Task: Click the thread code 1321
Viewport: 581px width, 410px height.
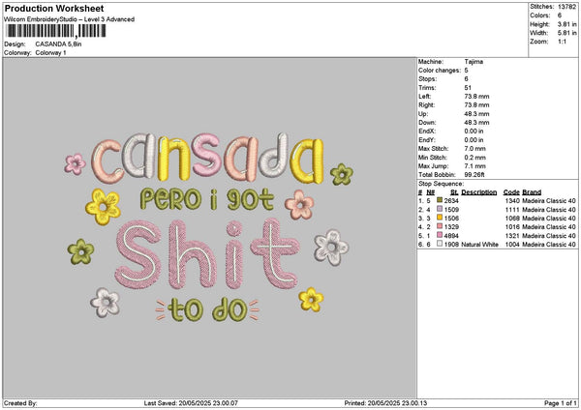Action: pyautogui.click(x=512, y=236)
